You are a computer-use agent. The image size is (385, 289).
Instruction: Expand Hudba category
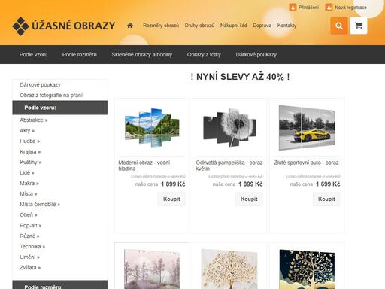tap(30, 141)
